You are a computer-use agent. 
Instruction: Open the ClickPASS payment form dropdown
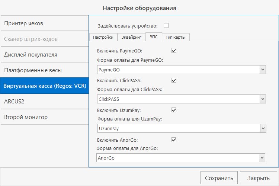point(263,99)
